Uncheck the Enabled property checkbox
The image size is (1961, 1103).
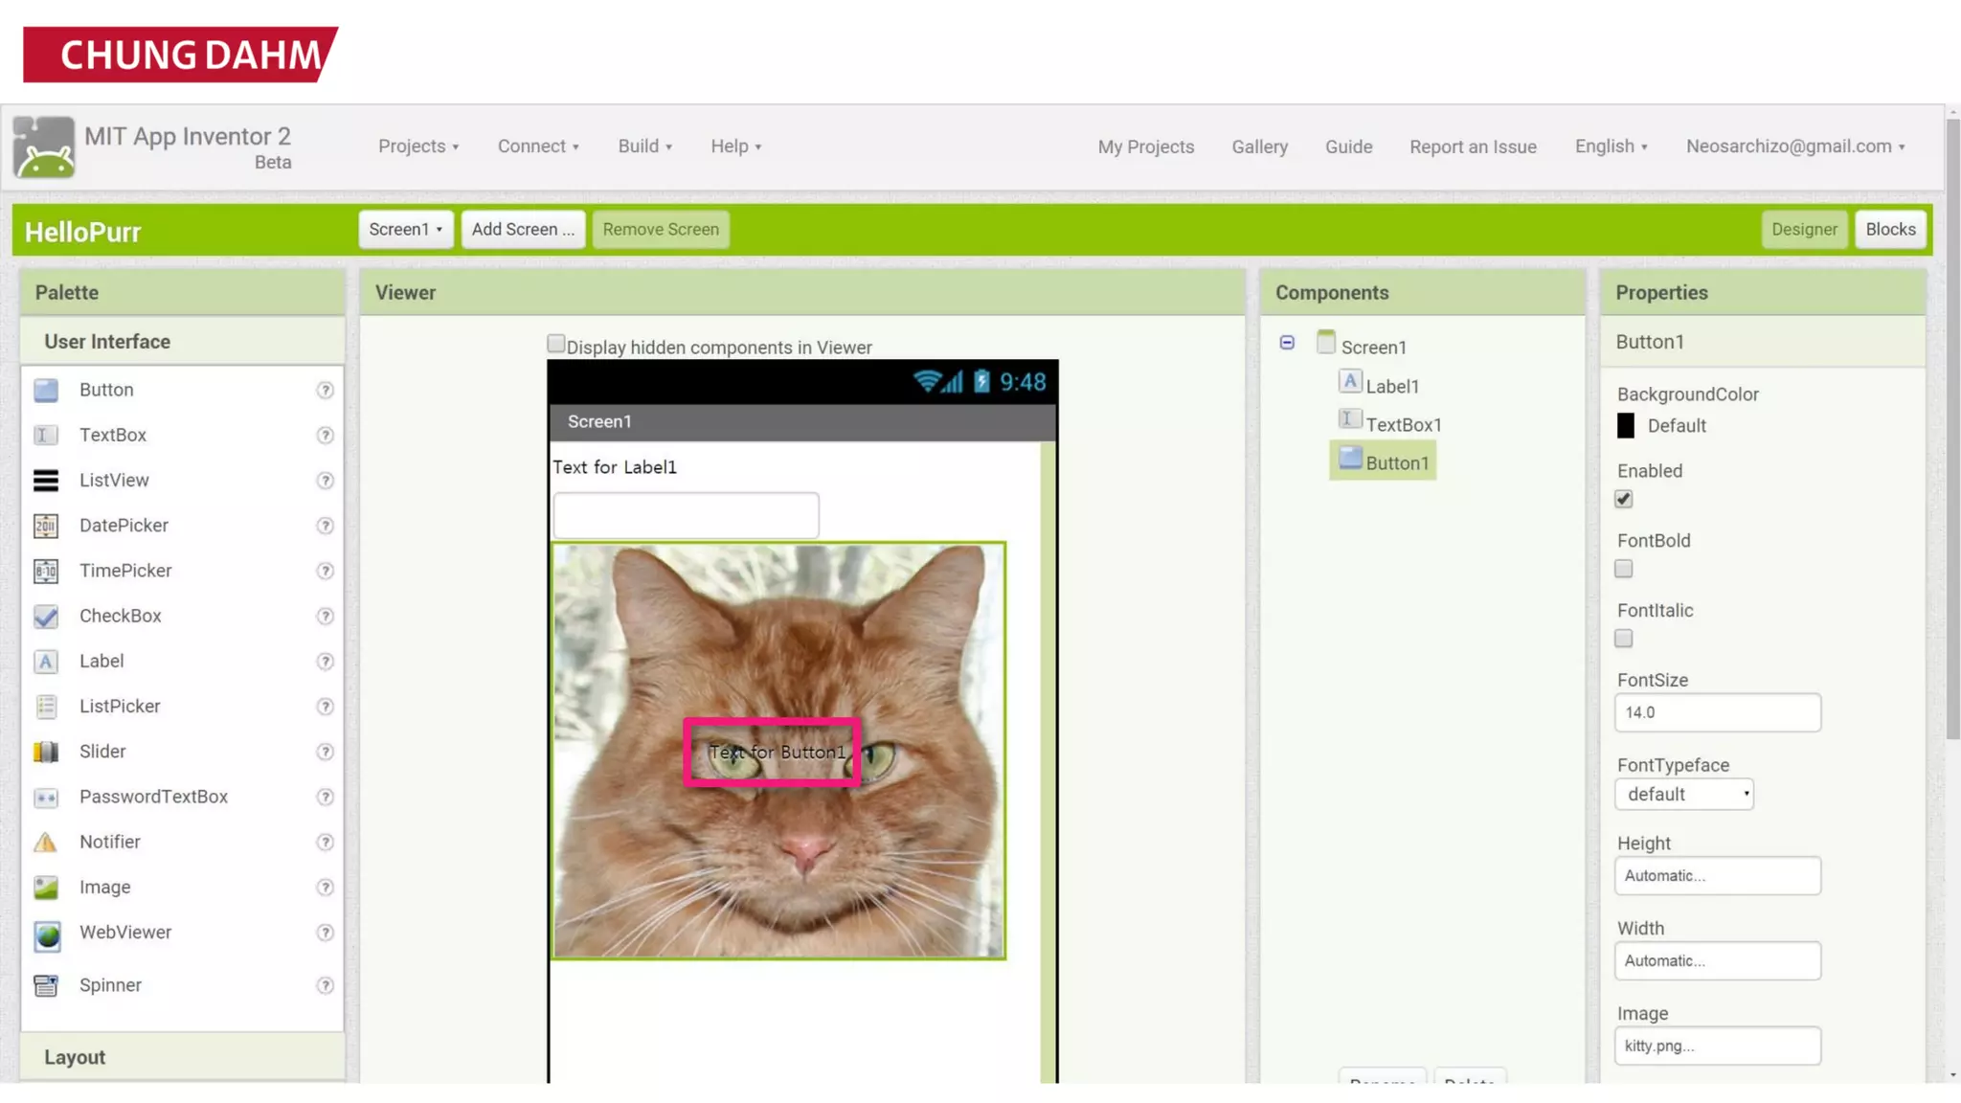[1624, 499]
